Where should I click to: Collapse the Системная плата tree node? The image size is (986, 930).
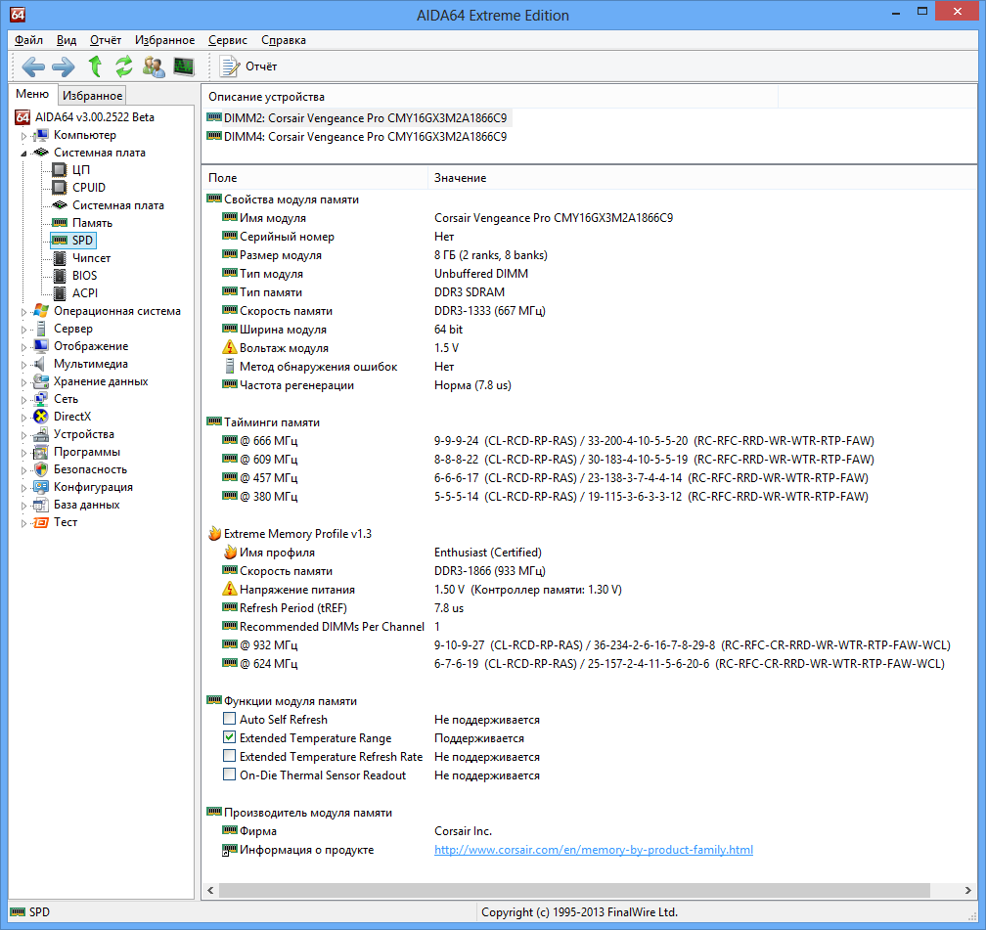pyautogui.click(x=23, y=154)
